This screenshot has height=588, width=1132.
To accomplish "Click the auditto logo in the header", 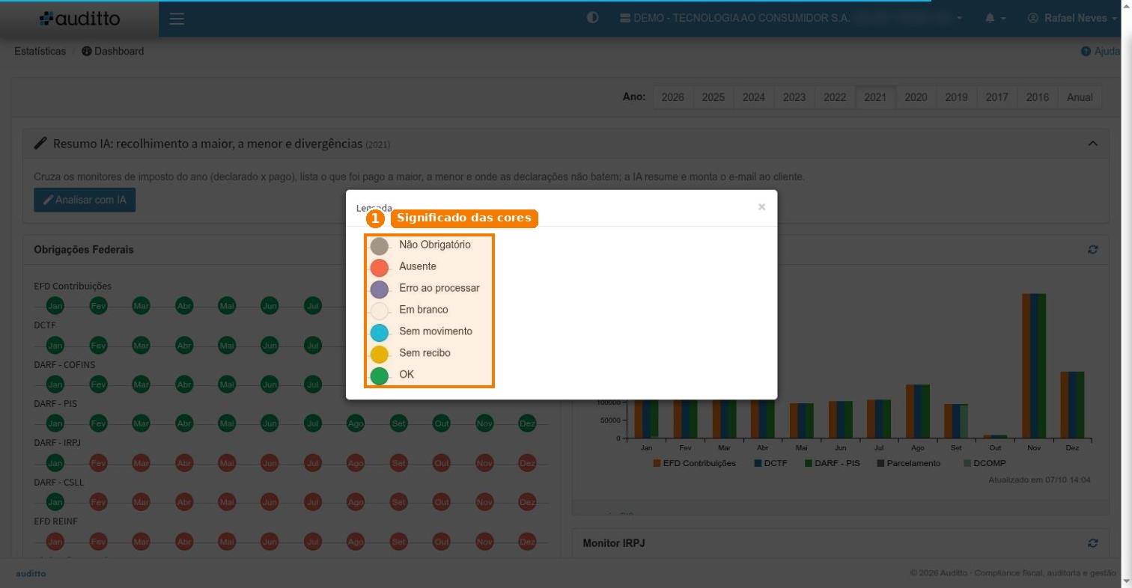I will (x=79, y=19).
